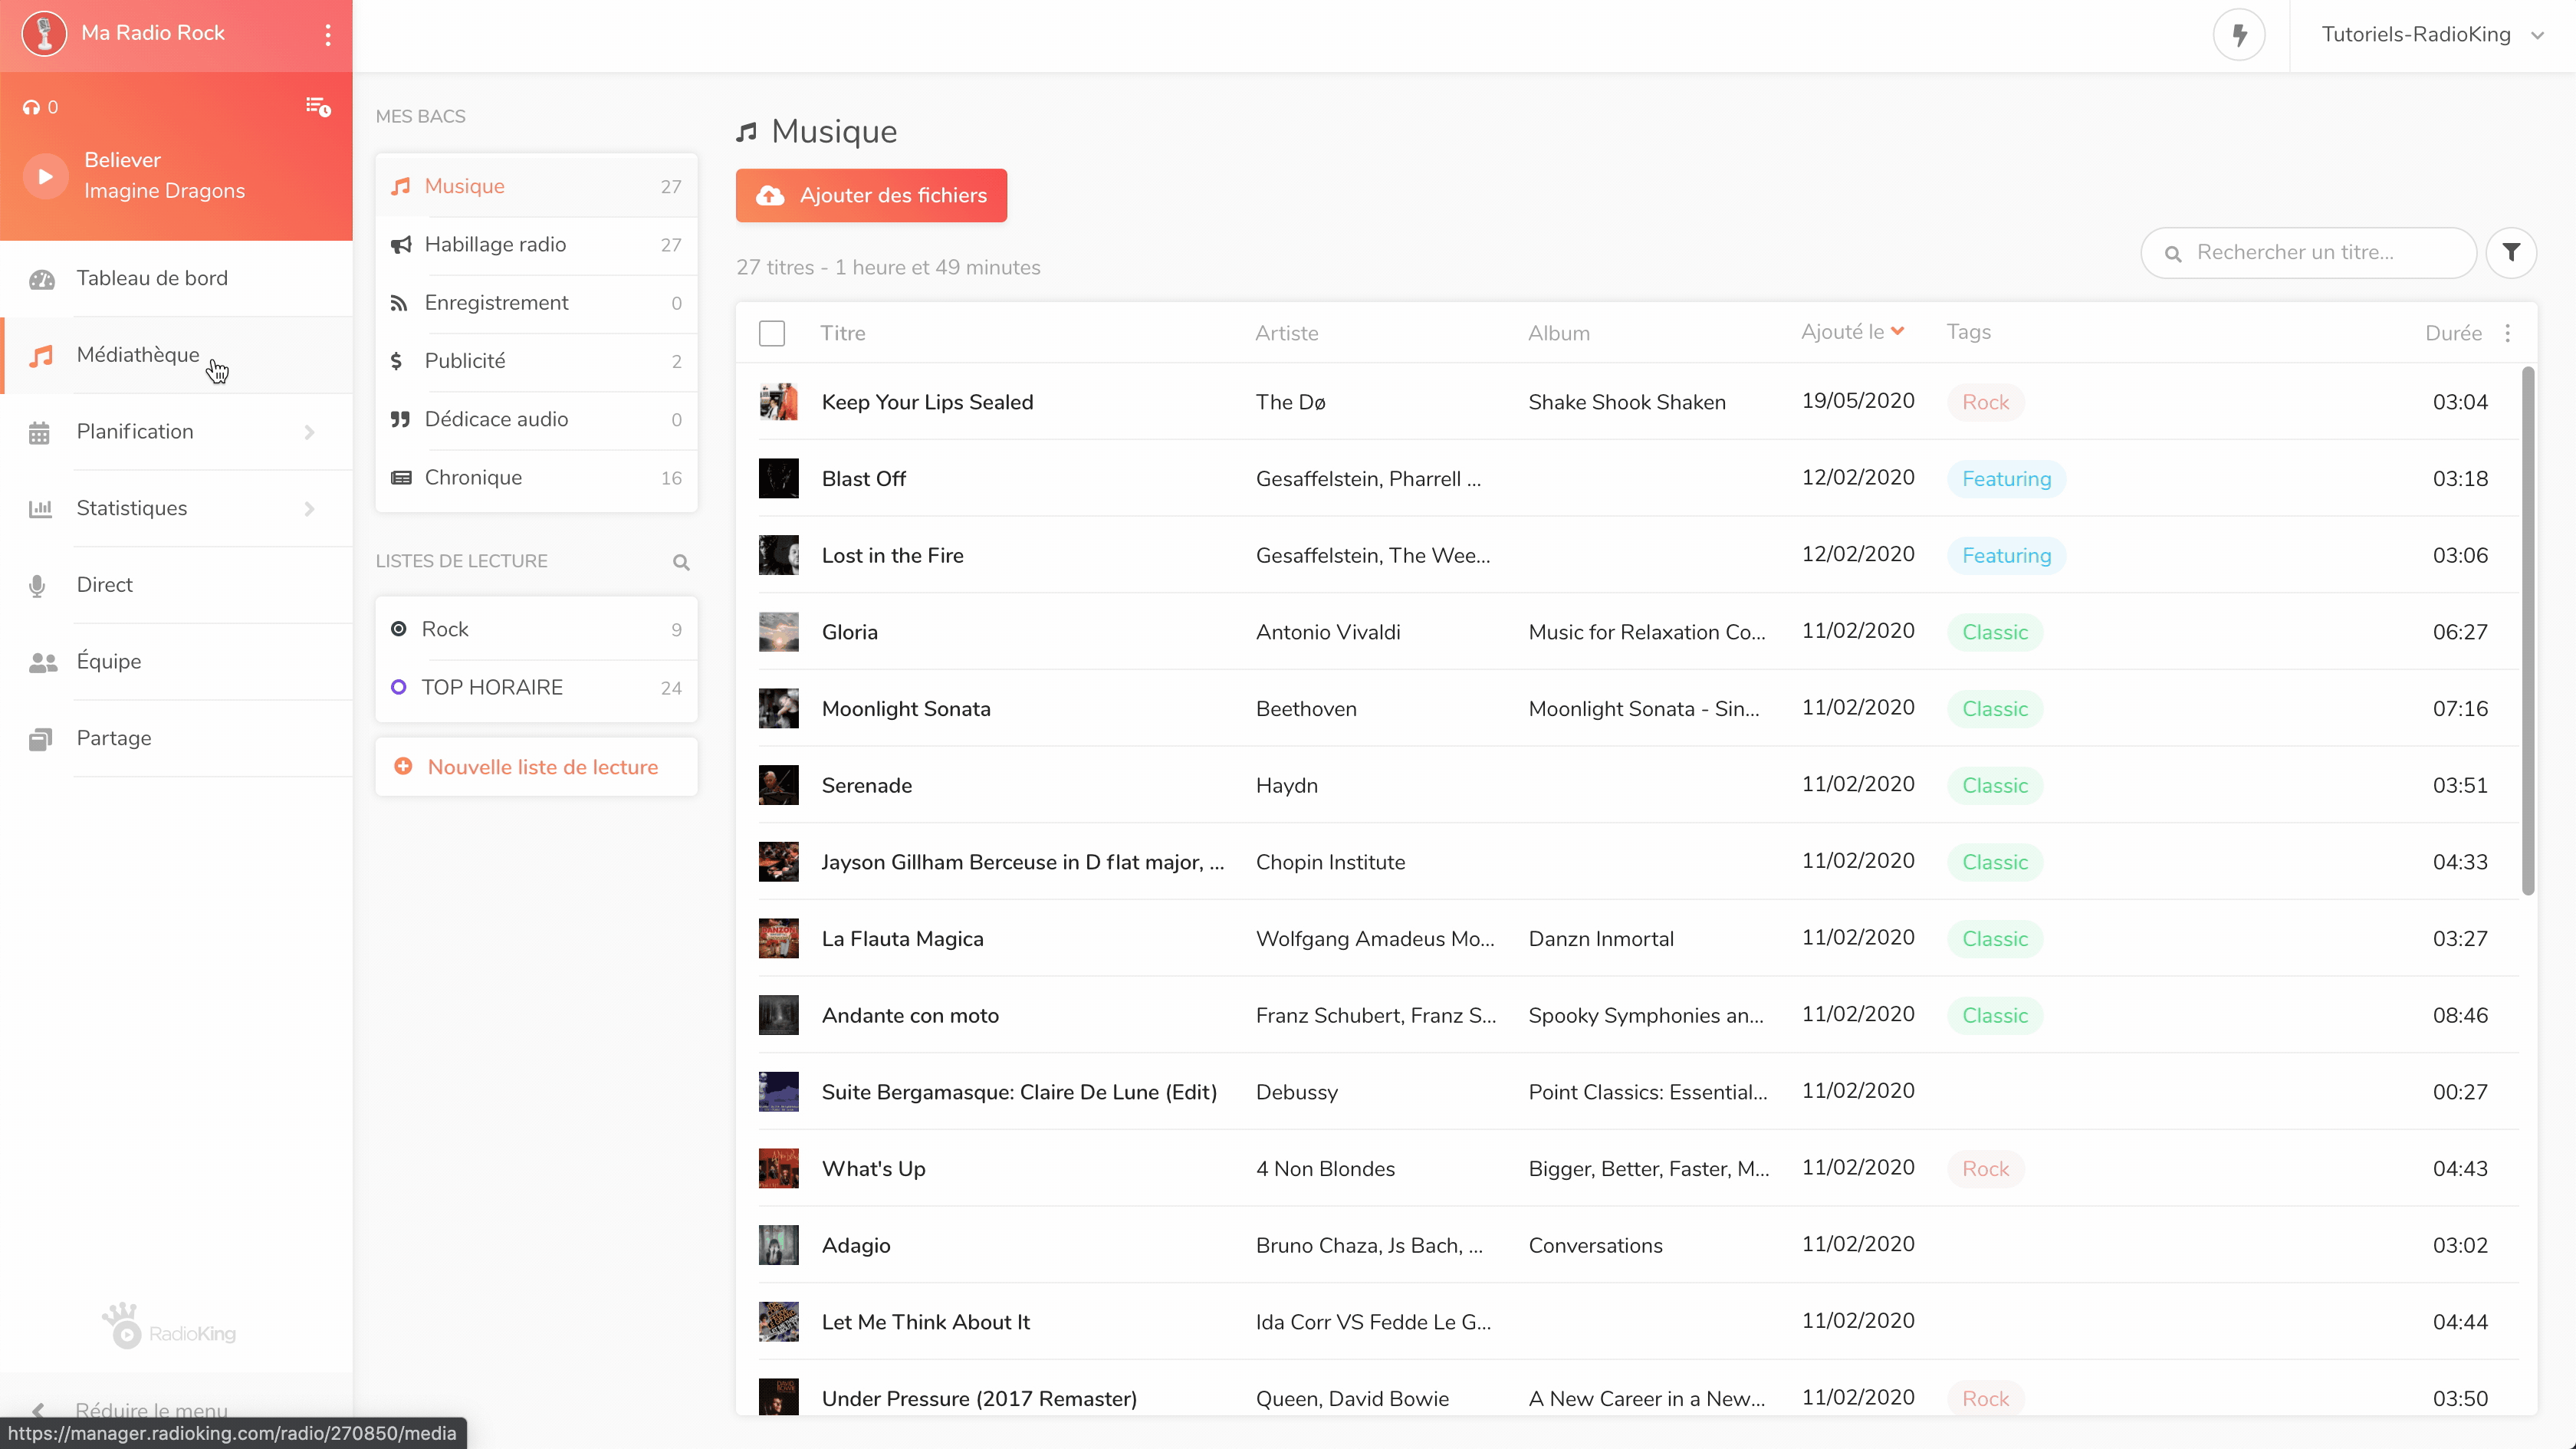Expand the Planification submenu arrow

pos(309,432)
